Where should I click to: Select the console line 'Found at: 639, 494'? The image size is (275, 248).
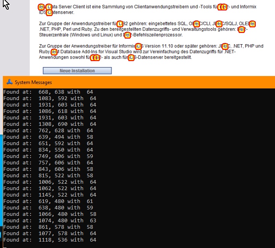pyautogui.click(x=48, y=137)
